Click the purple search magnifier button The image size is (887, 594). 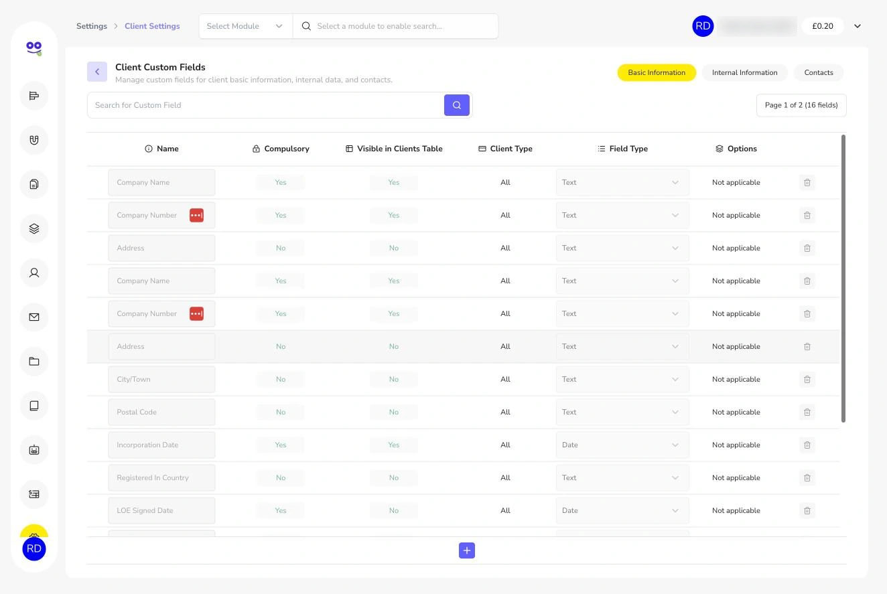pyautogui.click(x=457, y=105)
